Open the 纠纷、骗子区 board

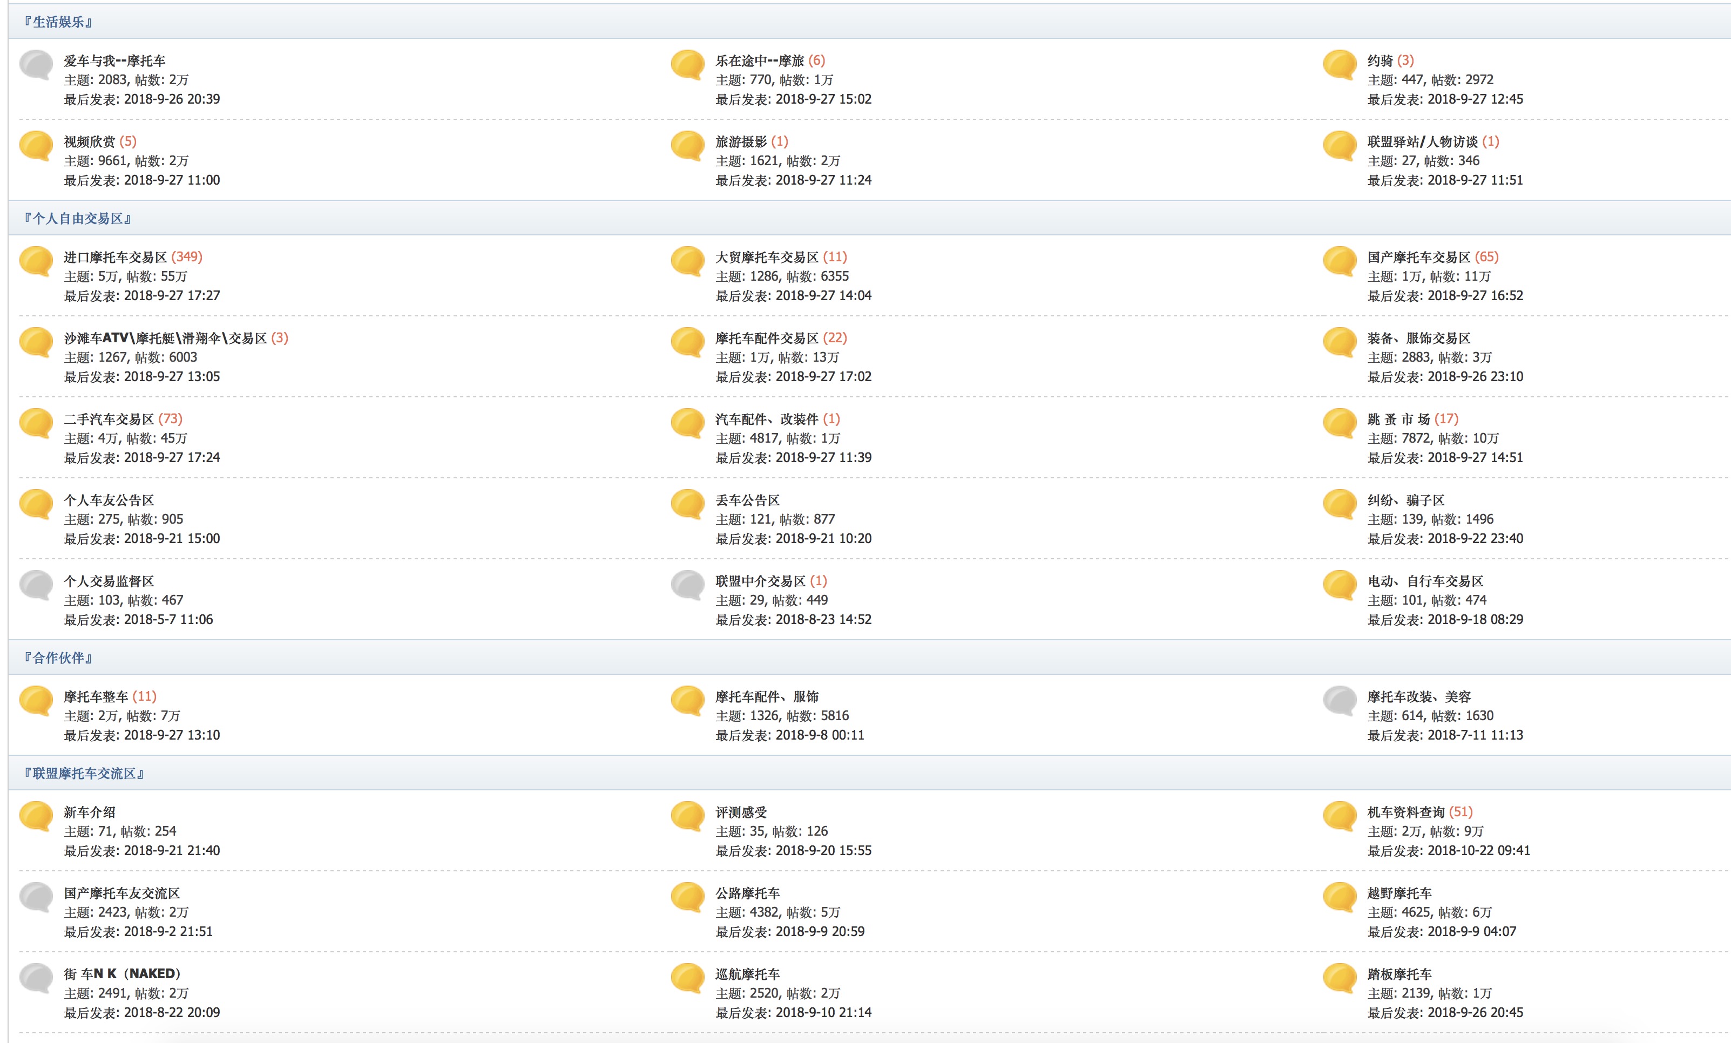click(1406, 500)
